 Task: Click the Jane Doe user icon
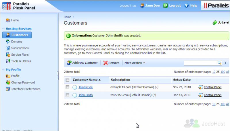point(142,5)
